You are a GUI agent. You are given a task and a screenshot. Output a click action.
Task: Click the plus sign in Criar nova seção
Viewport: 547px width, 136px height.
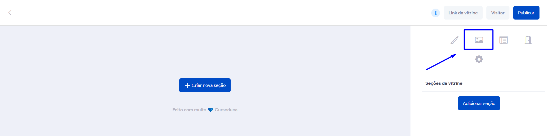click(187, 85)
